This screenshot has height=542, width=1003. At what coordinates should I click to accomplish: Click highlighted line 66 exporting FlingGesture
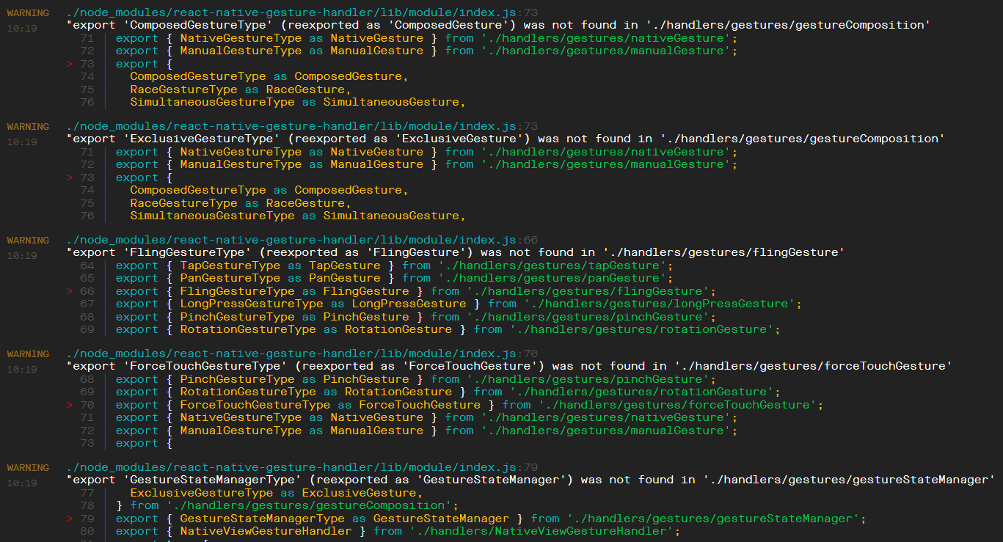pyautogui.click(x=416, y=291)
